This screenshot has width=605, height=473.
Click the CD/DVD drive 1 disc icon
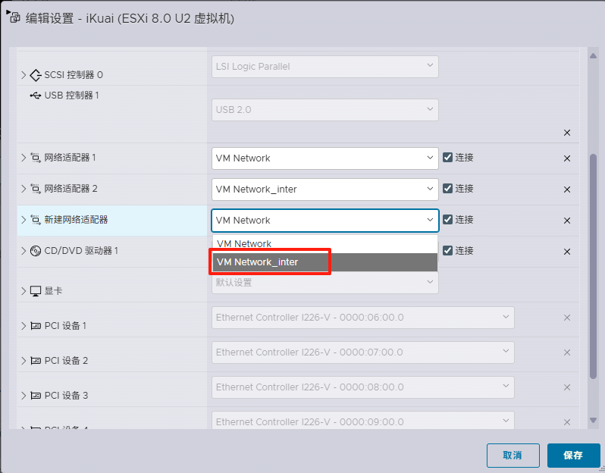tap(36, 251)
